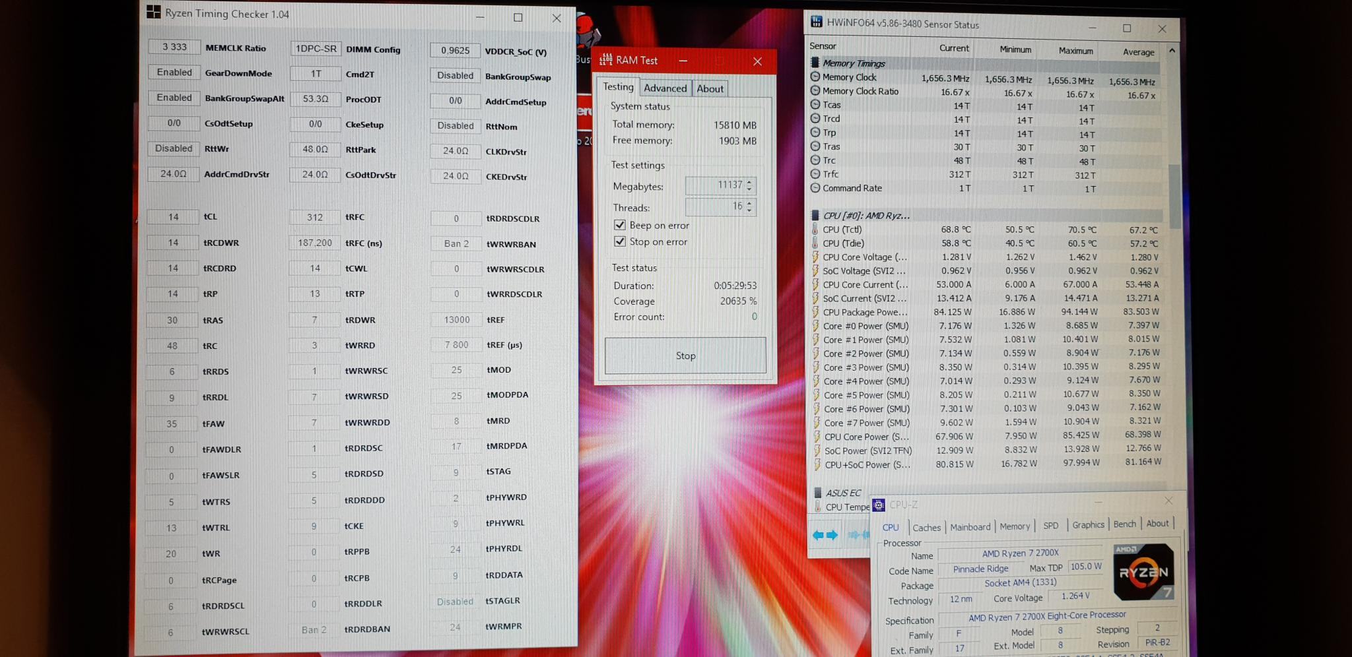Click the Maximum column header in HWiNFO64
The image size is (1352, 657).
pyautogui.click(x=1076, y=50)
